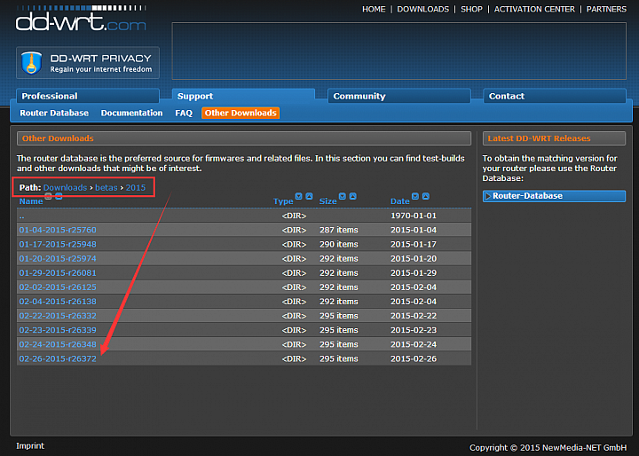Screen dimensions: 639x456
Task: Click the dd-wrt.com logo
Action: (81, 19)
